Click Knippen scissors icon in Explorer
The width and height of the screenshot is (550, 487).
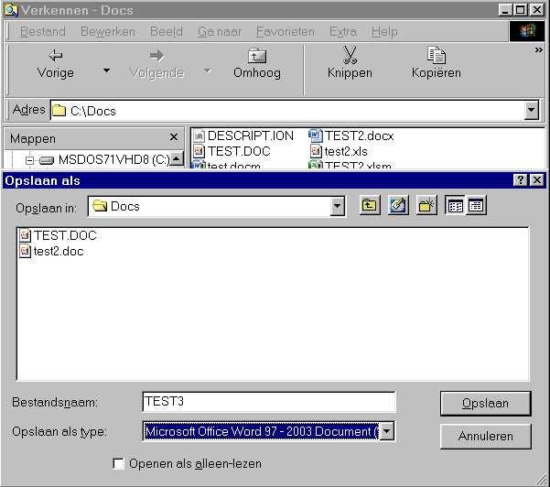click(350, 55)
